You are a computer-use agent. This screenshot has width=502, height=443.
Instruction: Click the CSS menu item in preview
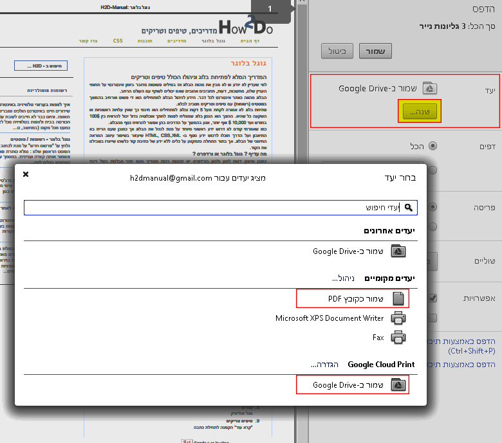point(118,41)
